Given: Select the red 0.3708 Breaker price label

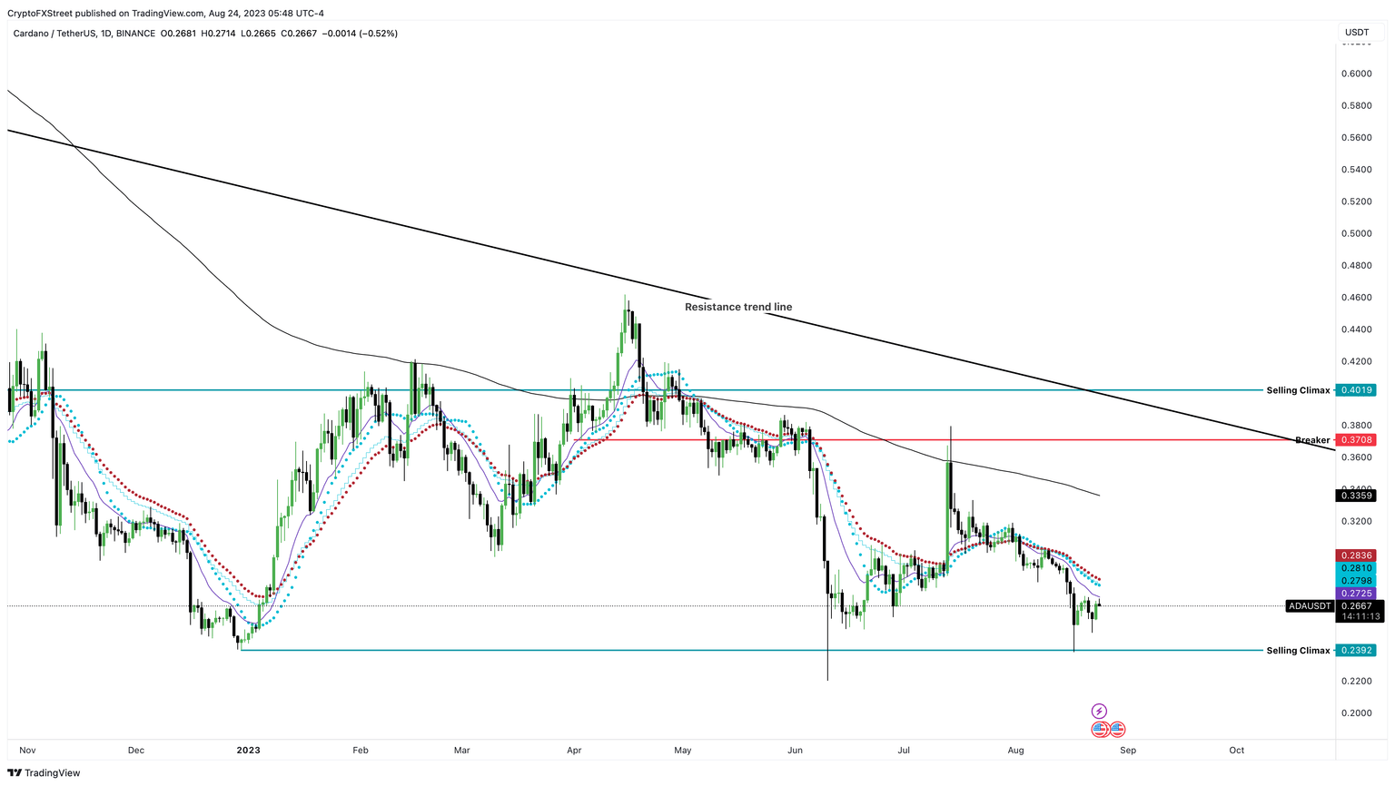Looking at the screenshot, I should click(x=1359, y=439).
